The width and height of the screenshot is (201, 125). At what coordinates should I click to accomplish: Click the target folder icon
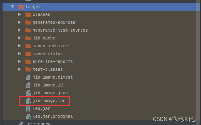21,7
